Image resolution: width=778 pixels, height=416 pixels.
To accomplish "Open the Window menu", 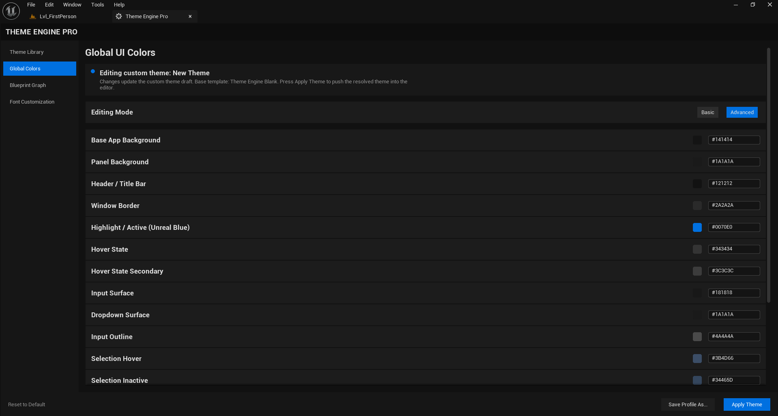I will 72,5.
